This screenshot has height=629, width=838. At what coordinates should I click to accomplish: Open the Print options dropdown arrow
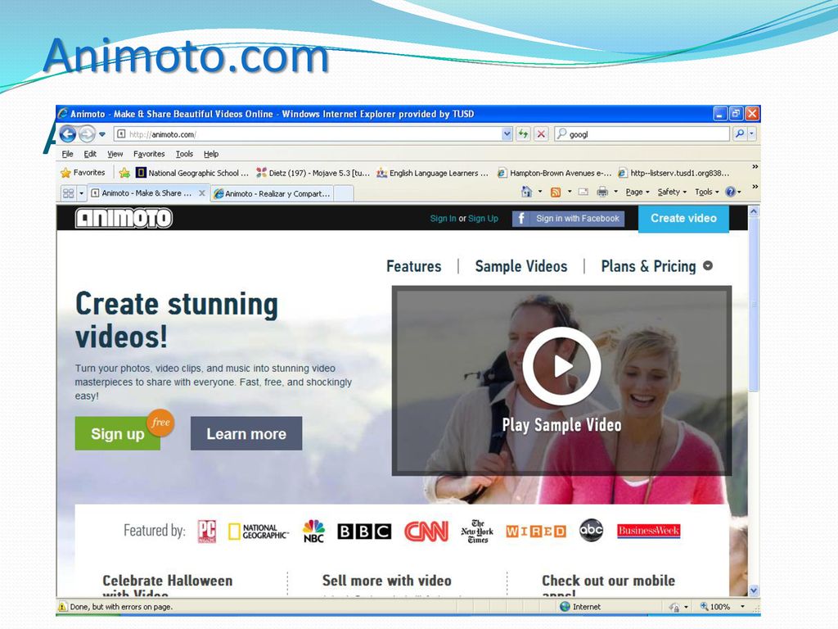click(615, 192)
